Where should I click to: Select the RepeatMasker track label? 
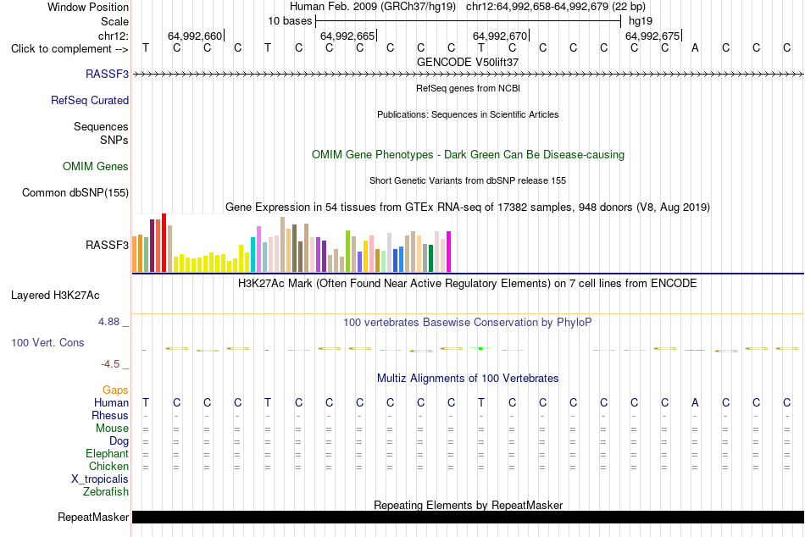(93, 517)
